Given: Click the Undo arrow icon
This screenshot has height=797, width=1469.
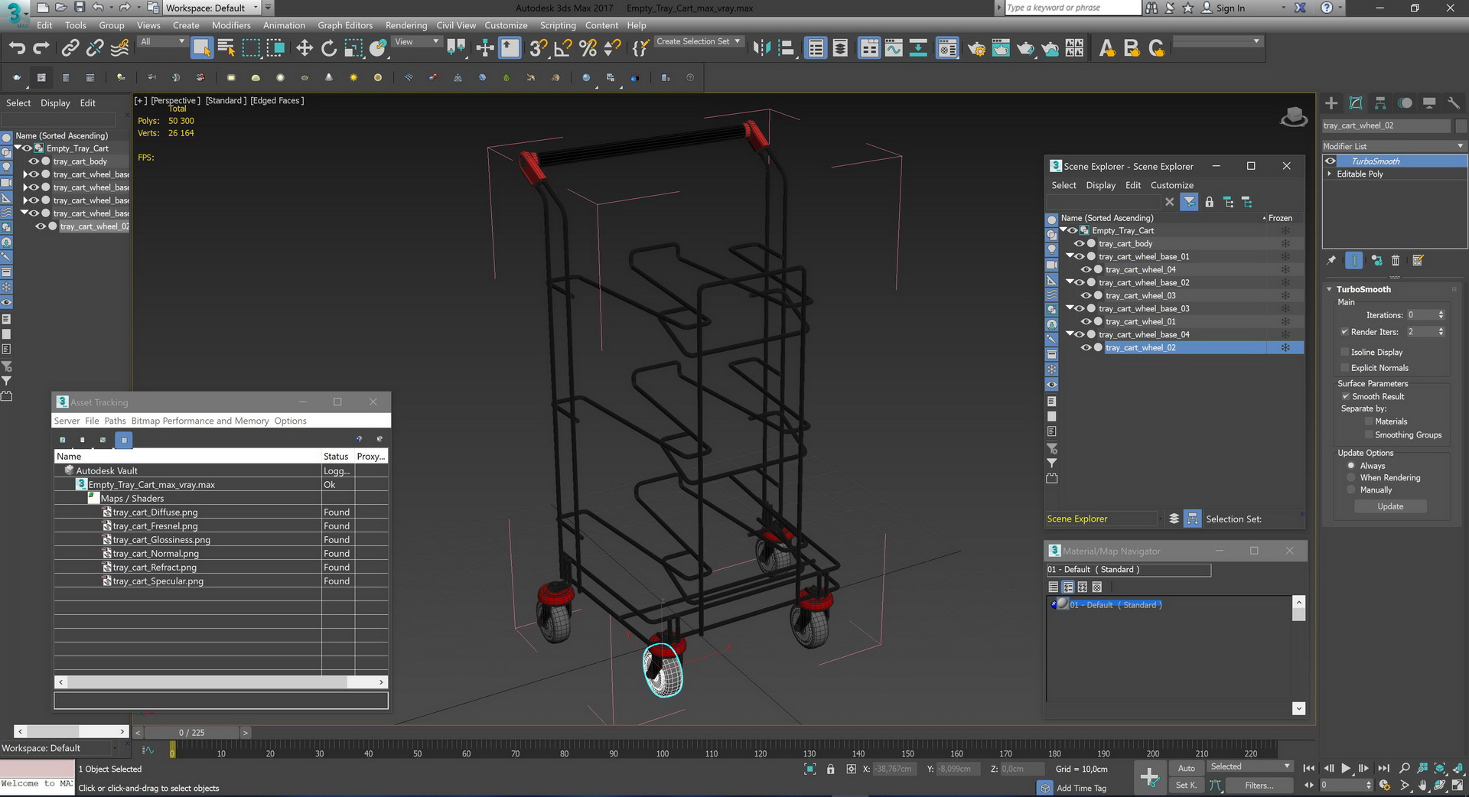Looking at the screenshot, I should click(17, 48).
